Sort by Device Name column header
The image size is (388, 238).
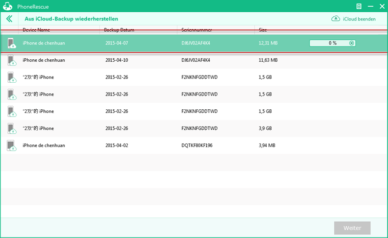36,30
